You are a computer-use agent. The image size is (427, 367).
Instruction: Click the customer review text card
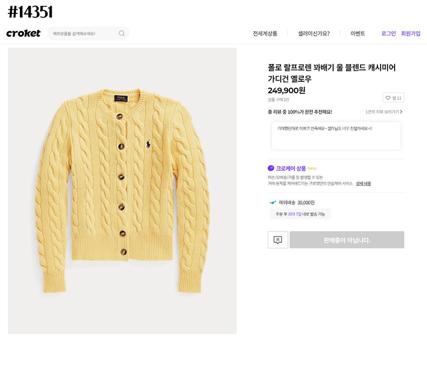[336, 136]
